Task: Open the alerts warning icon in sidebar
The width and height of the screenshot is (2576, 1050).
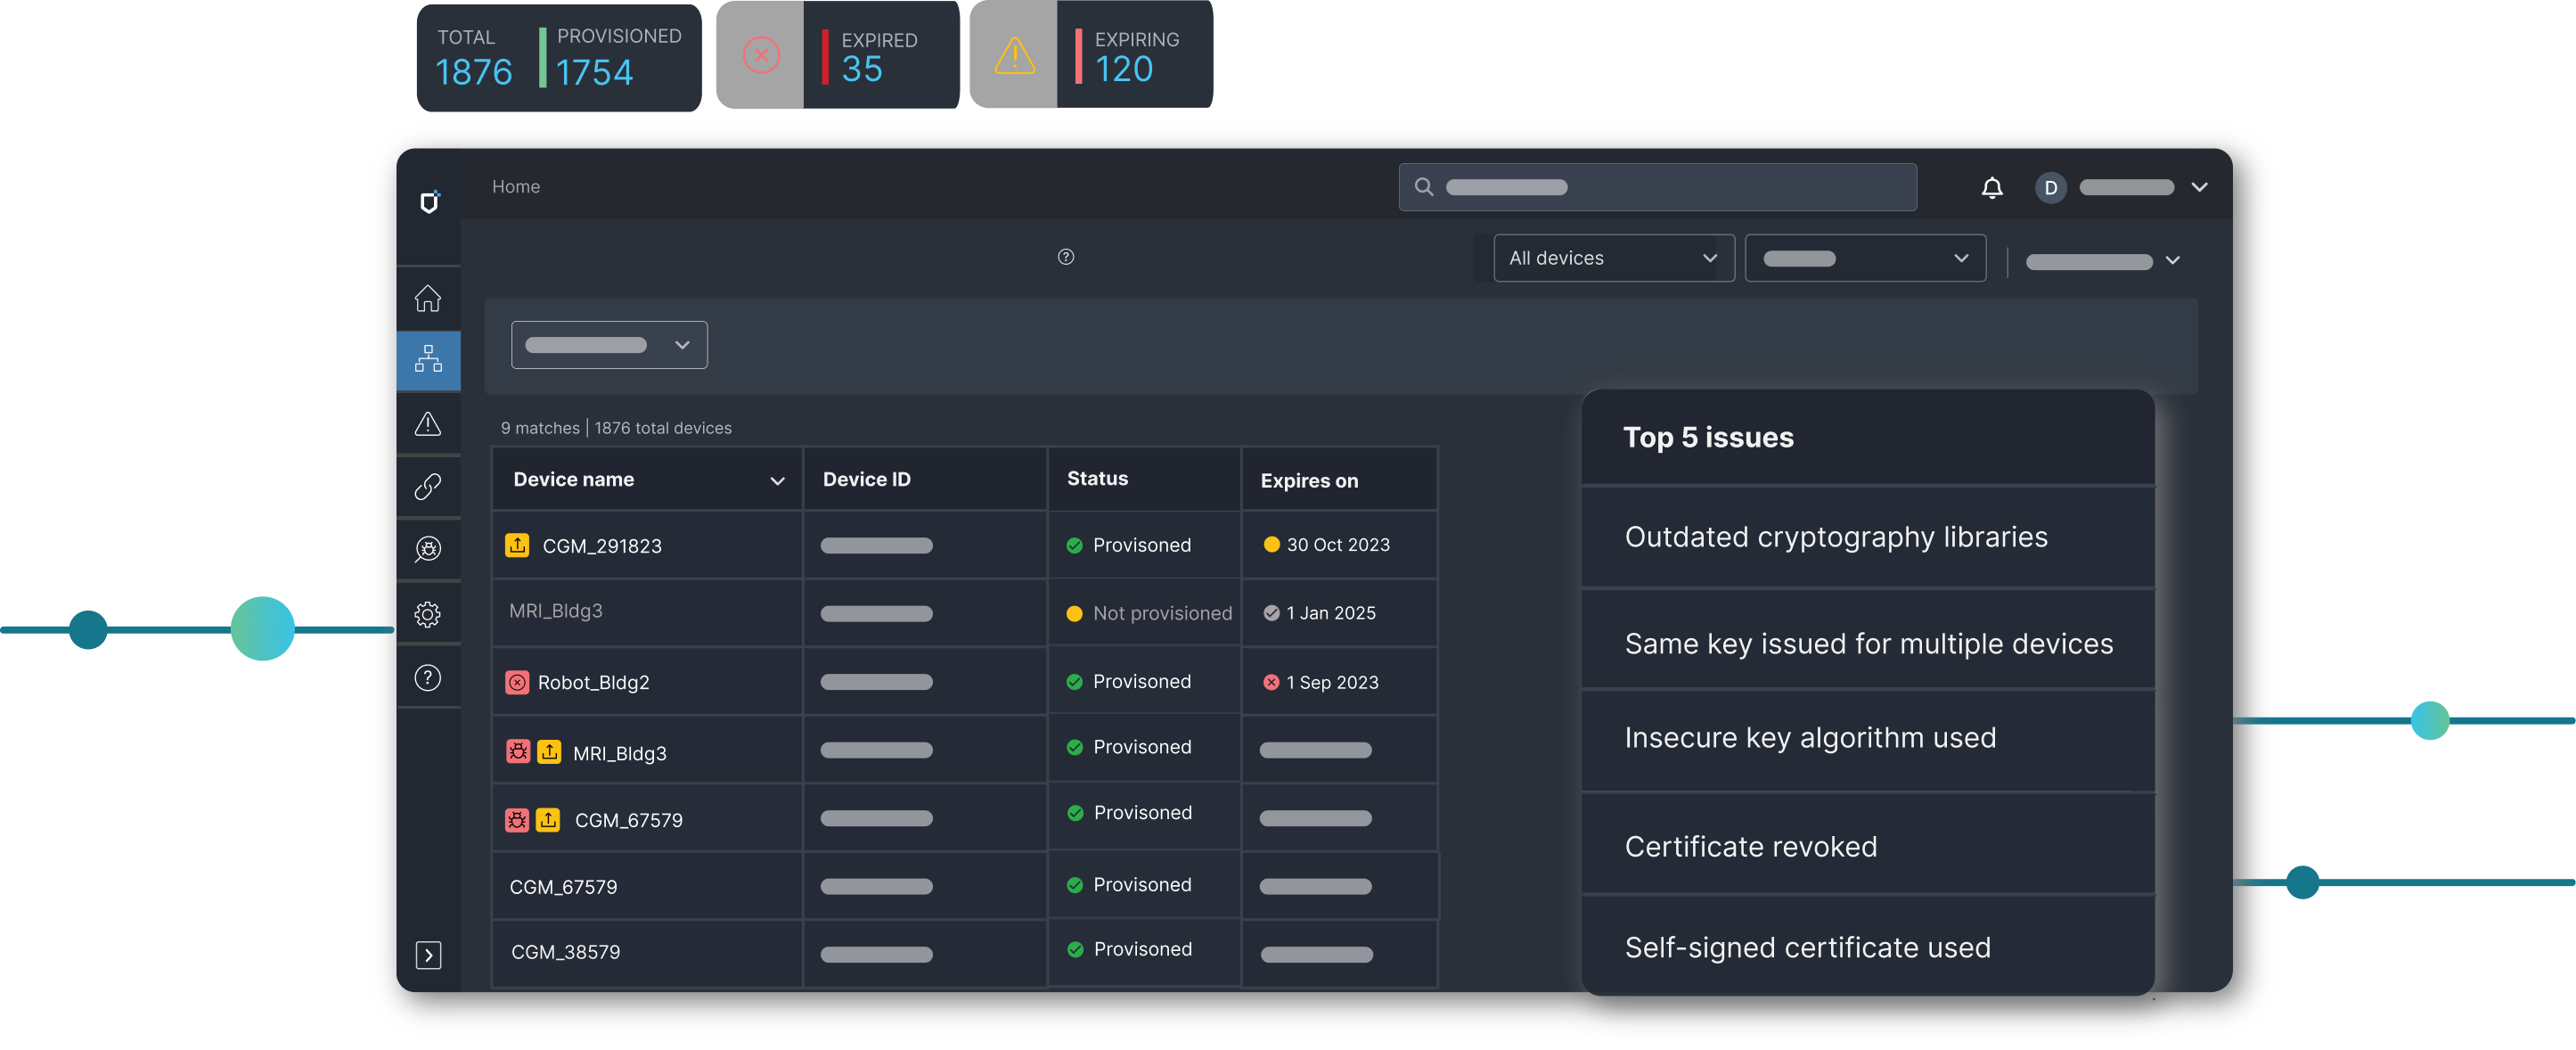Action: (428, 424)
